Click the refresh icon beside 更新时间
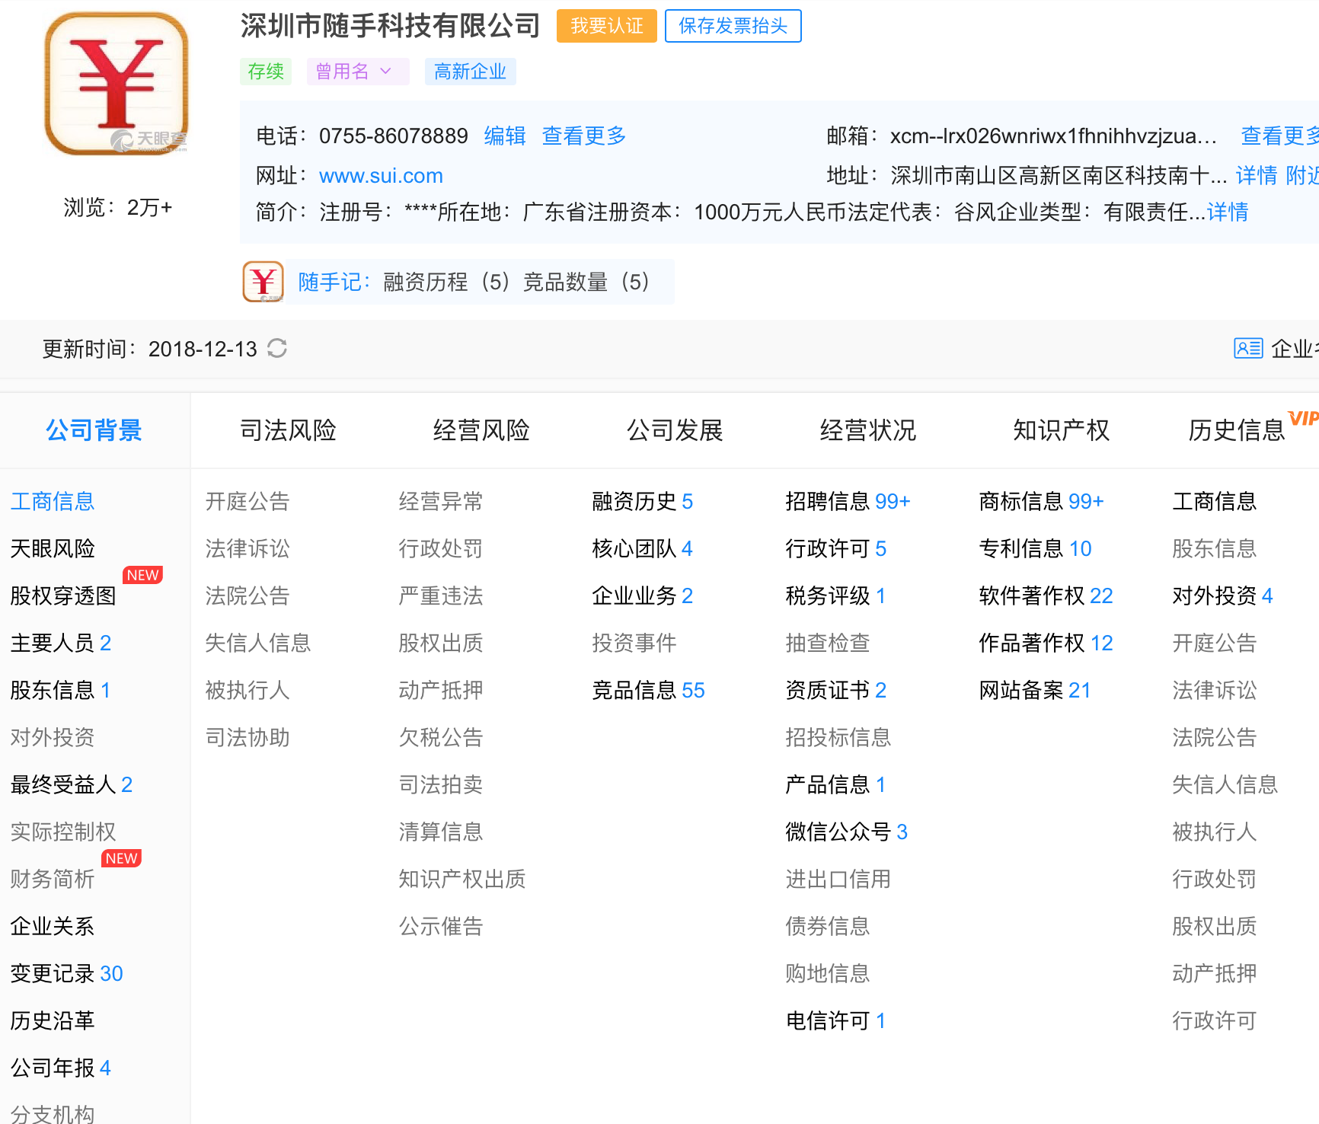 coord(277,348)
